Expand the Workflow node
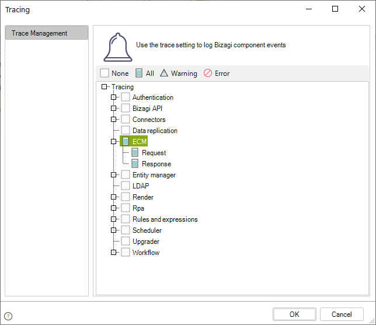This screenshot has width=376, height=325. click(x=113, y=252)
